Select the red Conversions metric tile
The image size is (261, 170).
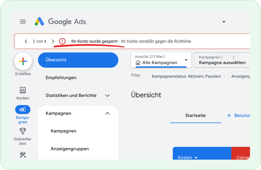[241, 153]
